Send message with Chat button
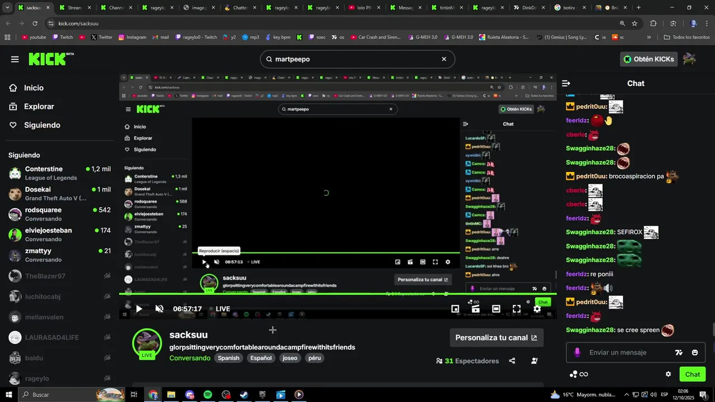This screenshot has height=402, width=715. [693, 374]
